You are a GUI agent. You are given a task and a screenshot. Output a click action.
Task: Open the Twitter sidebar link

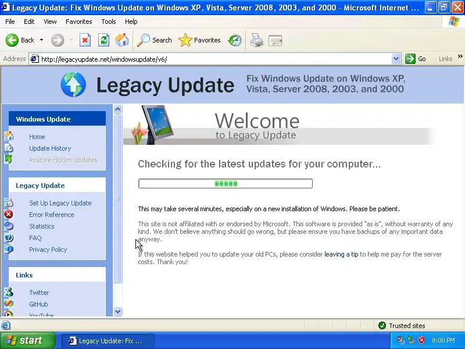click(x=39, y=293)
